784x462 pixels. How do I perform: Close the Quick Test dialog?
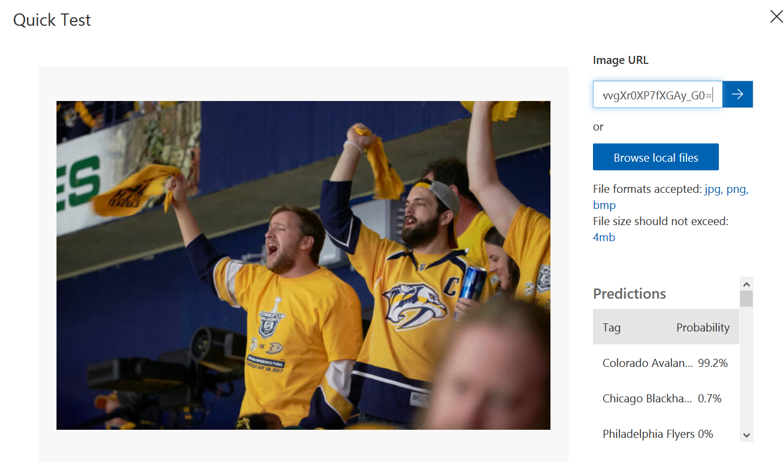pyautogui.click(x=776, y=17)
